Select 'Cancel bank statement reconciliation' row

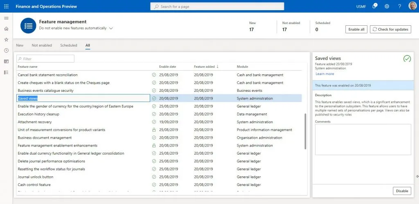(160, 75)
